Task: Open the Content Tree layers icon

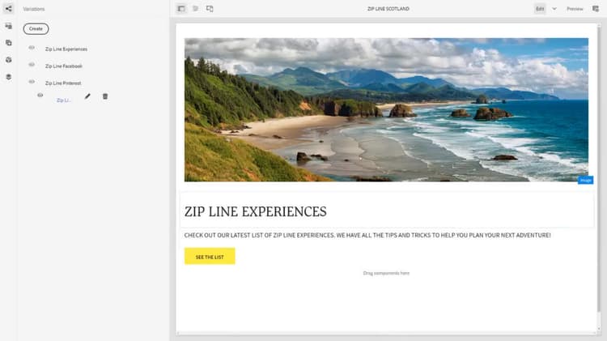Action: 9,77
